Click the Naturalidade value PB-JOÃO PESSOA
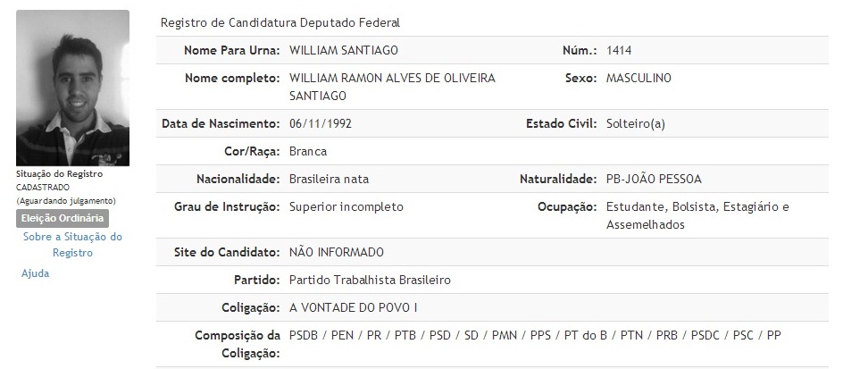 click(x=654, y=179)
